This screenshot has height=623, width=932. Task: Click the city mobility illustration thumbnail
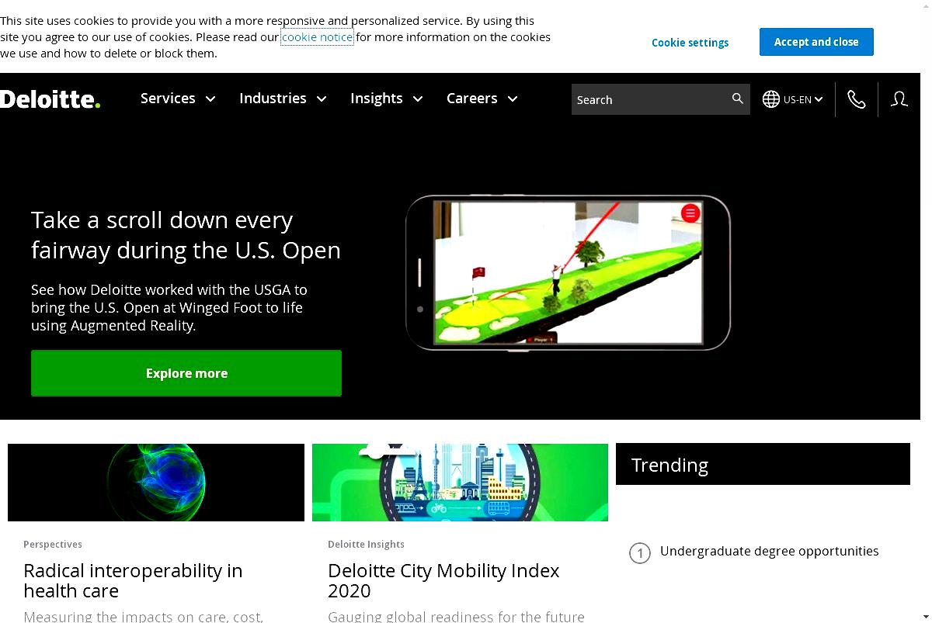point(460,483)
